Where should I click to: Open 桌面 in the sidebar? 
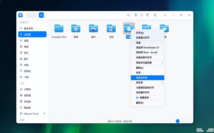[32, 41]
